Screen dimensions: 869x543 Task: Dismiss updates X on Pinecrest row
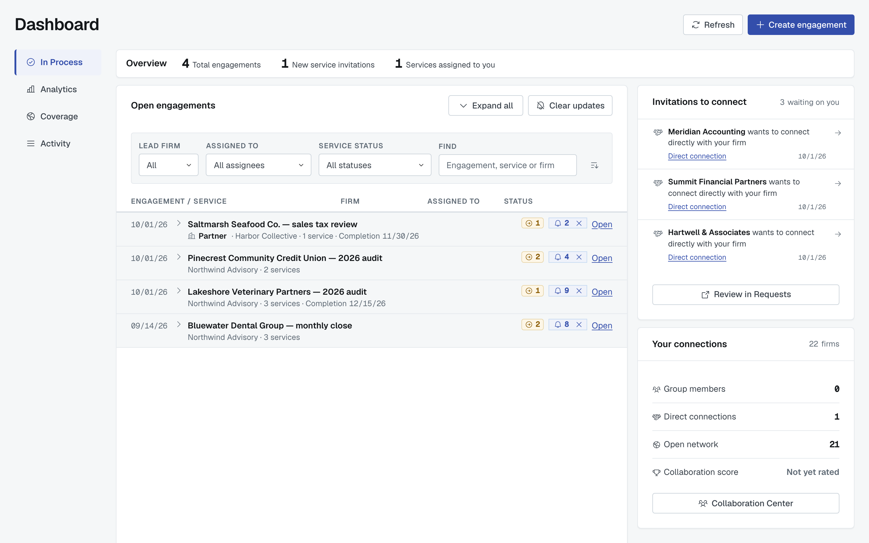579,257
